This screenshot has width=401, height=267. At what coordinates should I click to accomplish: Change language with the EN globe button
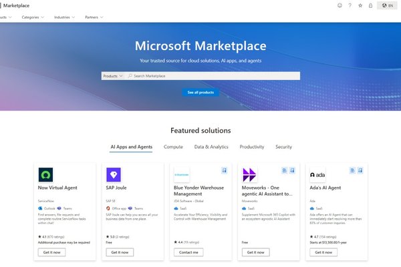coord(387,5)
